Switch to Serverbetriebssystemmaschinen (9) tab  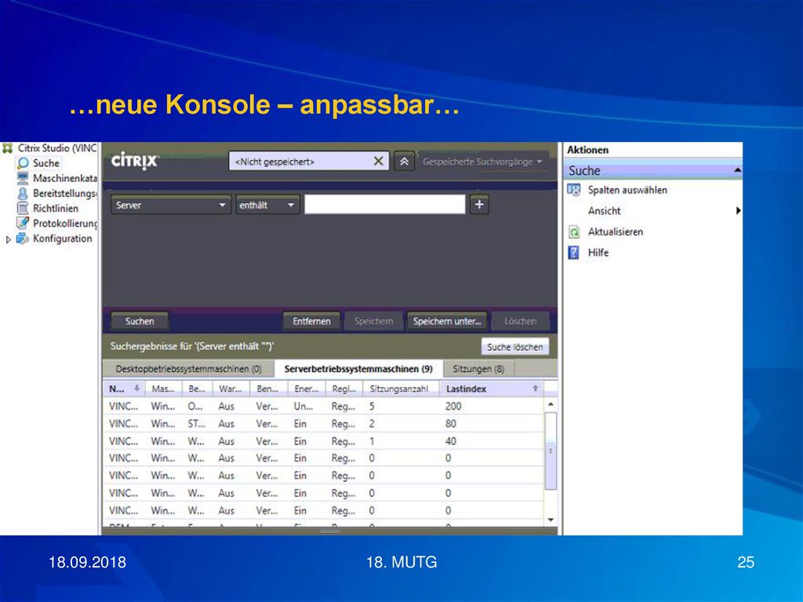click(x=358, y=368)
